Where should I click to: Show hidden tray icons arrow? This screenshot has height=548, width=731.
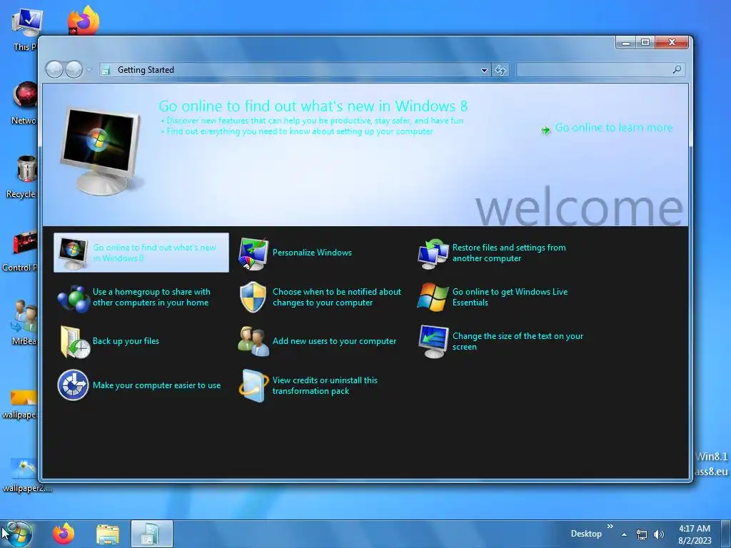(x=624, y=534)
